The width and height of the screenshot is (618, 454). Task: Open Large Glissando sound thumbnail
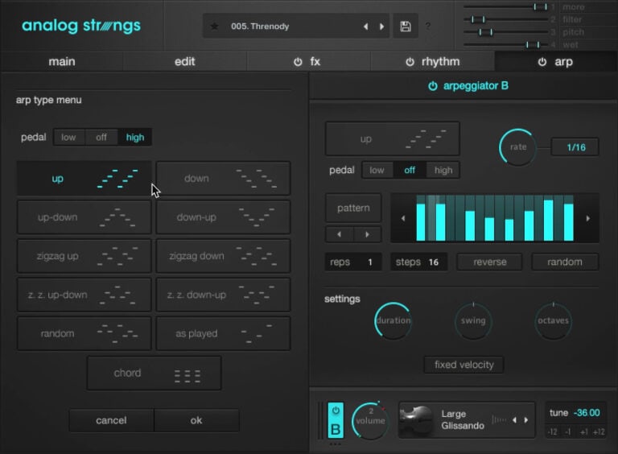click(416, 420)
